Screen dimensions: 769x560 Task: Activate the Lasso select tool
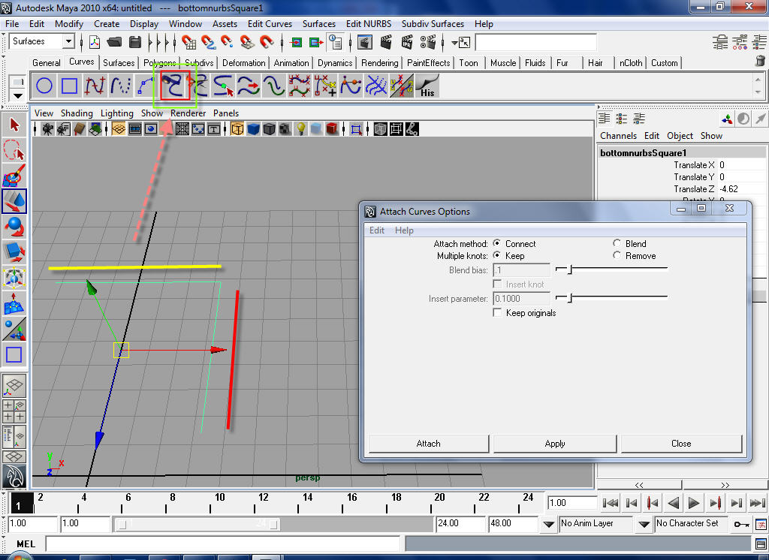14,150
